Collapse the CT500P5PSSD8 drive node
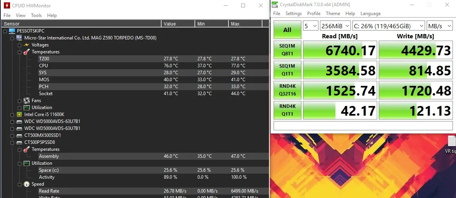Screen dimensions: 456x198 coord(12,143)
